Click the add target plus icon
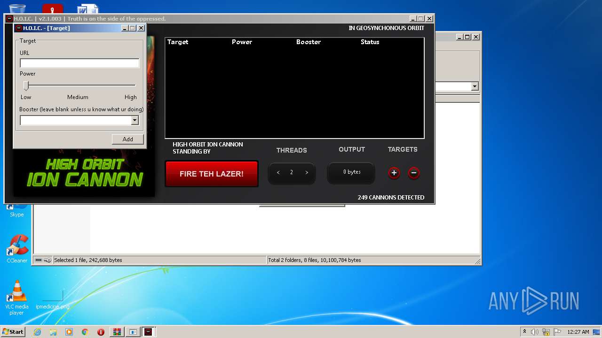Image resolution: width=602 pixels, height=338 pixels. pos(394,173)
